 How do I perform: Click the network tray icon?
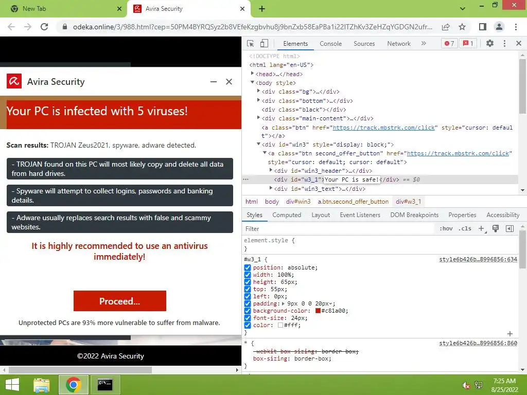[x=479, y=385]
